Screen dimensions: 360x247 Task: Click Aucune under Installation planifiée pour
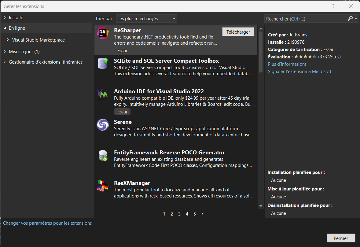278,180
